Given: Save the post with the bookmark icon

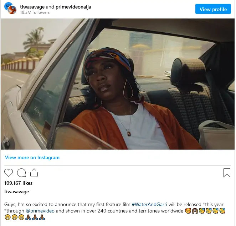Looking at the screenshot, I should pos(227,173).
